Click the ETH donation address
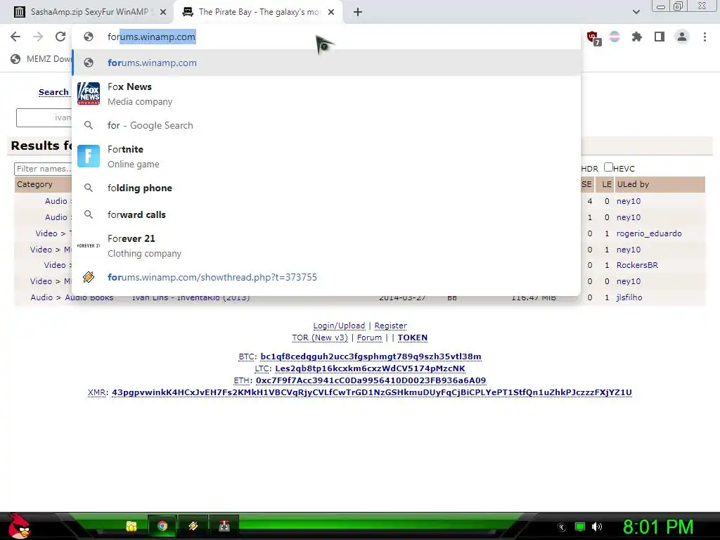 tap(371, 380)
